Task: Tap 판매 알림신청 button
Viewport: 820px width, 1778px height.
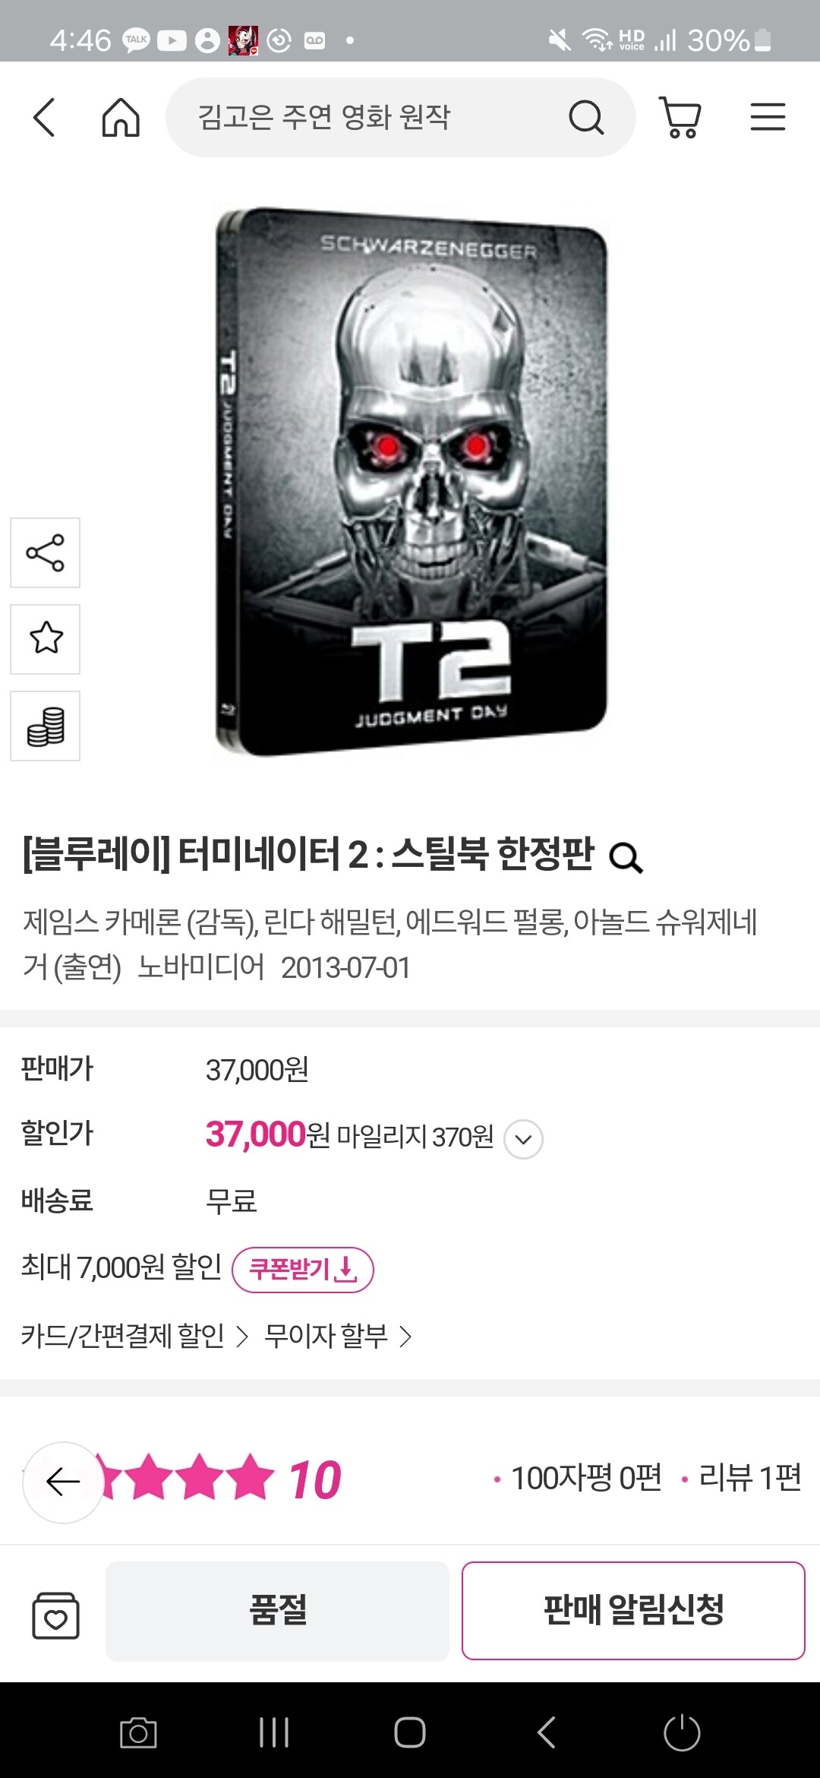Action: tap(633, 1611)
